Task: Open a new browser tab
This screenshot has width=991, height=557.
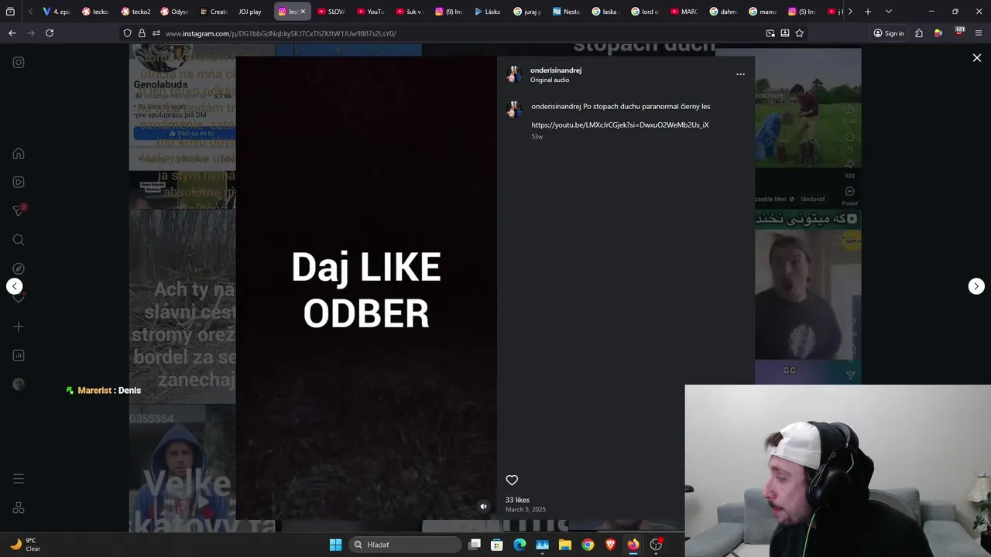Action: coord(868,12)
